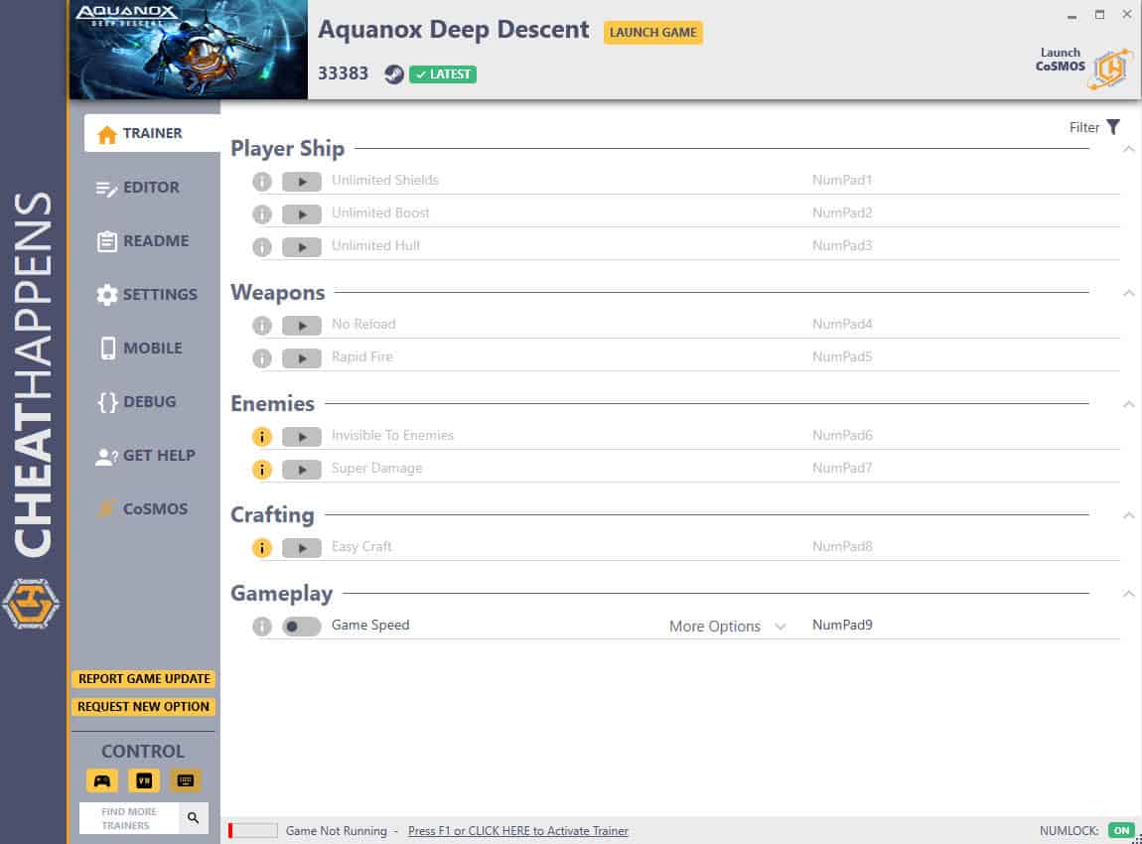Open info for Unlimited Hull
1142x844 pixels.
tap(262, 247)
